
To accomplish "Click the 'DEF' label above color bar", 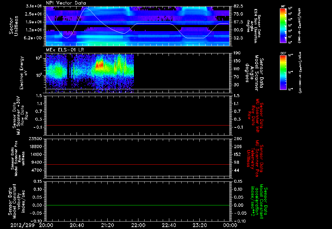I will (283, 53).
